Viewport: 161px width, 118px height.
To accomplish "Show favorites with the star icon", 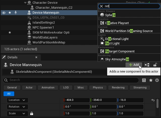I will 151,80.
